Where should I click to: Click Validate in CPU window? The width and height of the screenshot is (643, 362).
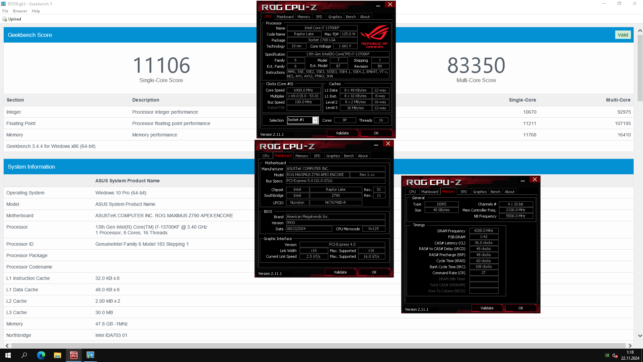point(342,133)
